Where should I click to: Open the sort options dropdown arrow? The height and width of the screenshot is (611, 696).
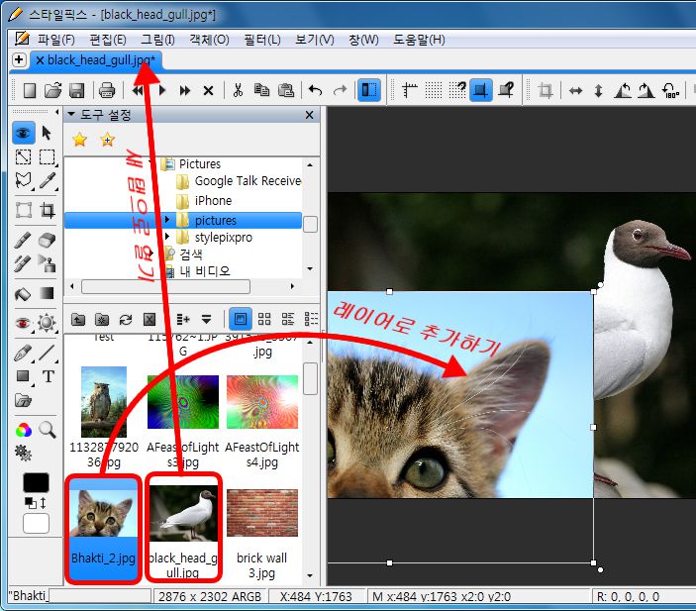click(206, 319)
